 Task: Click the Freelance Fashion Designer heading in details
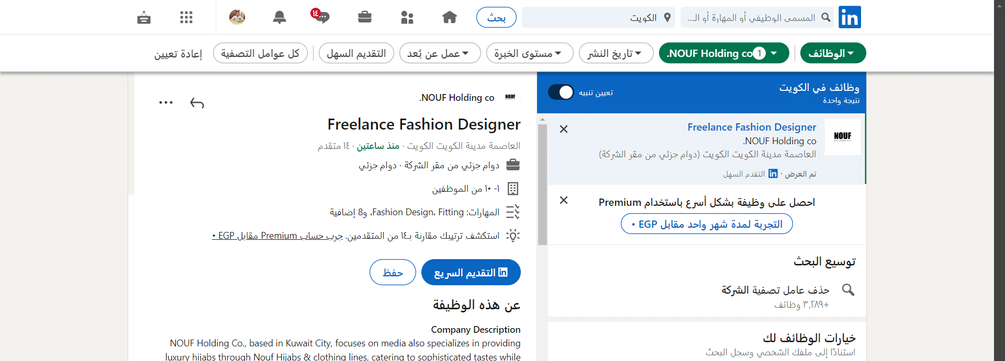424,124
